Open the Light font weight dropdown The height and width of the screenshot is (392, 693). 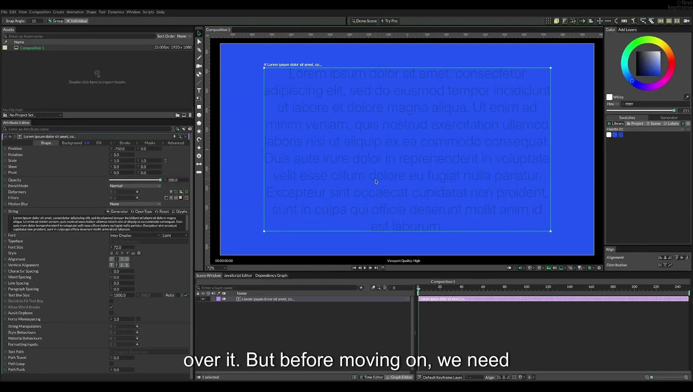(175, 236)
